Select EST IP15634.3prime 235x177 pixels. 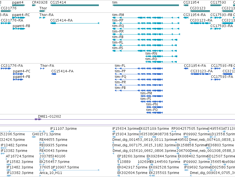[114, 131]
